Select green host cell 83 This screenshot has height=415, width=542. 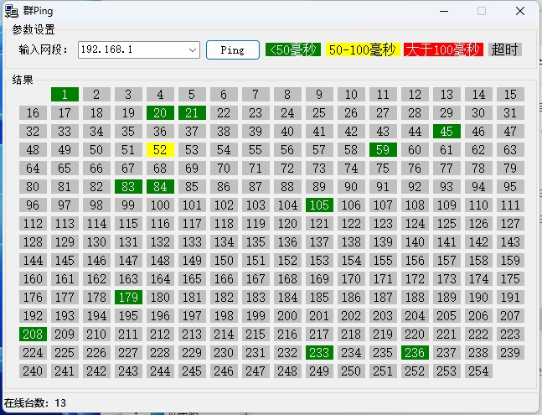pos(128,187)
